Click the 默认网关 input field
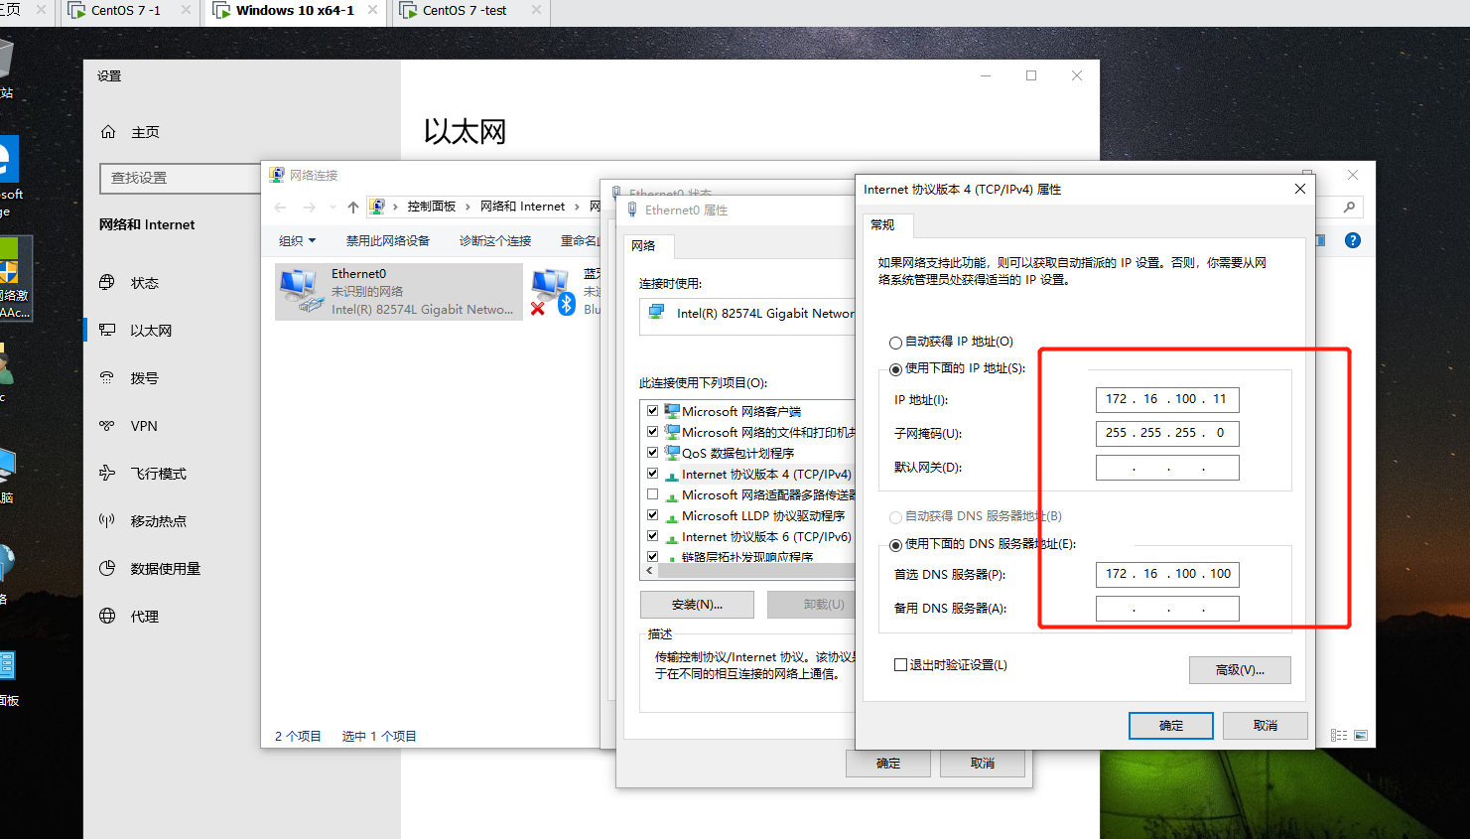Viewport: 1470px width, 839px height. point(1167,467)
